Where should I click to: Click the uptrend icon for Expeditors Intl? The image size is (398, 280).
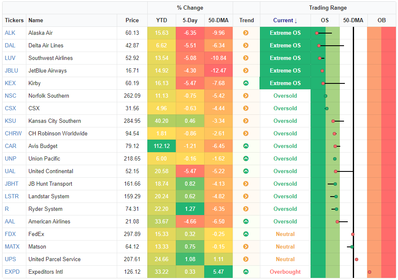(x=246, y=272)
